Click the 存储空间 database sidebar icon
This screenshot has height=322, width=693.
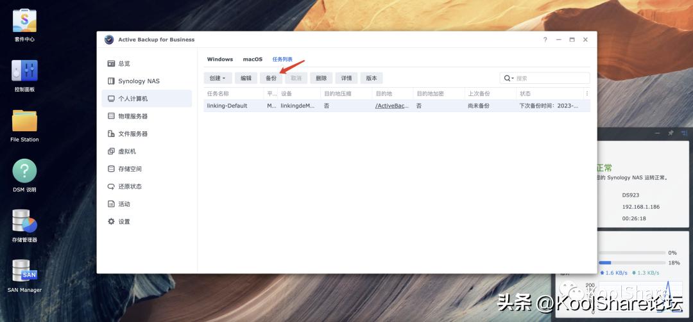111,169
